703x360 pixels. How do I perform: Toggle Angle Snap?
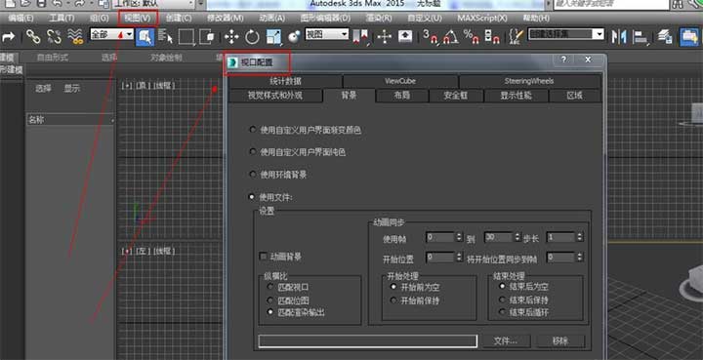[x=450, y=37]
